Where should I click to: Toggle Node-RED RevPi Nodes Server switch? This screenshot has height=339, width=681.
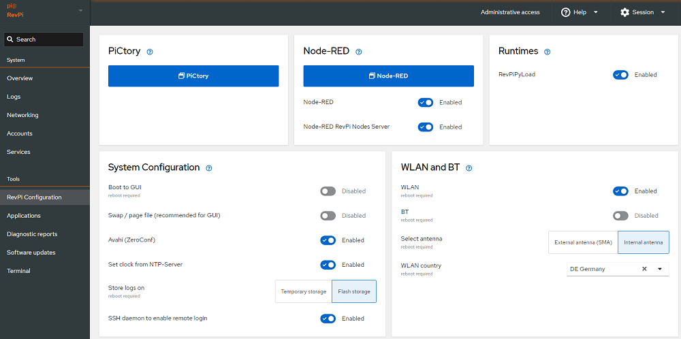[426, 127]
